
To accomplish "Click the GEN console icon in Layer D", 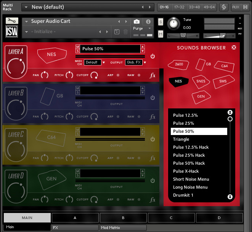I will click(52, 179).
